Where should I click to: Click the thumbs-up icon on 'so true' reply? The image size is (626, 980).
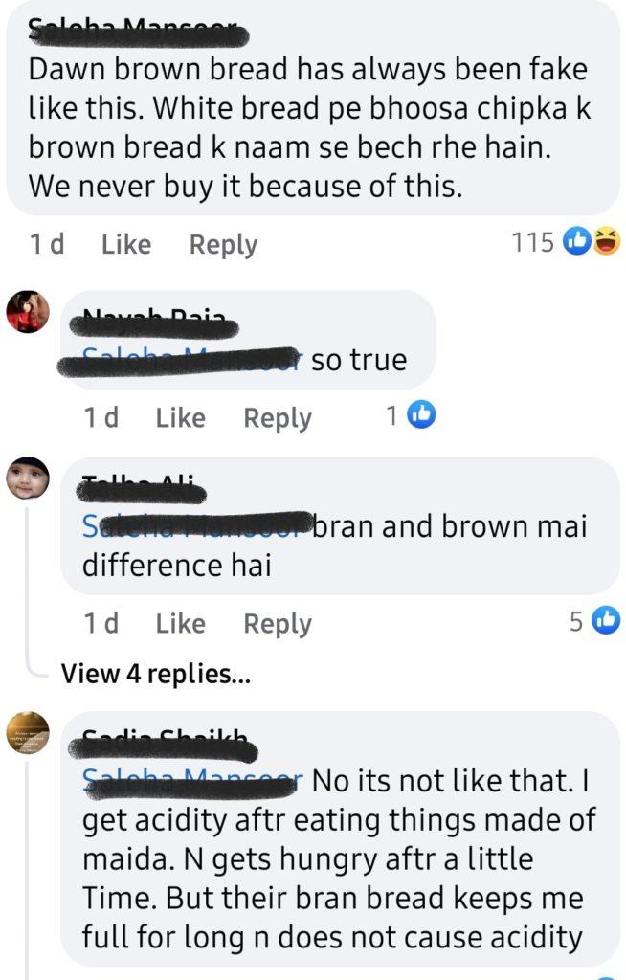tap(421, 415)
